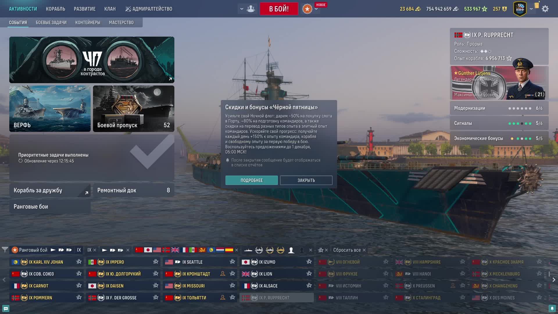
Task: Open the chat icon in bottom-left corner
Action: click(x=6, y=308)
